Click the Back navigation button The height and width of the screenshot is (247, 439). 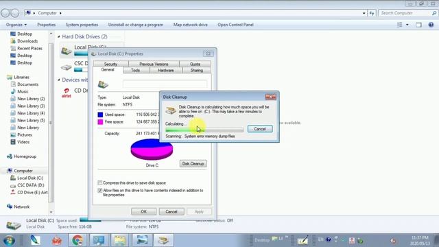tap(5, 13)
